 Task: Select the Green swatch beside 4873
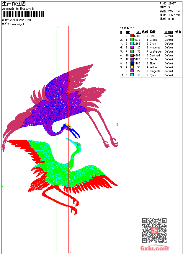click(x=132, y=40)
